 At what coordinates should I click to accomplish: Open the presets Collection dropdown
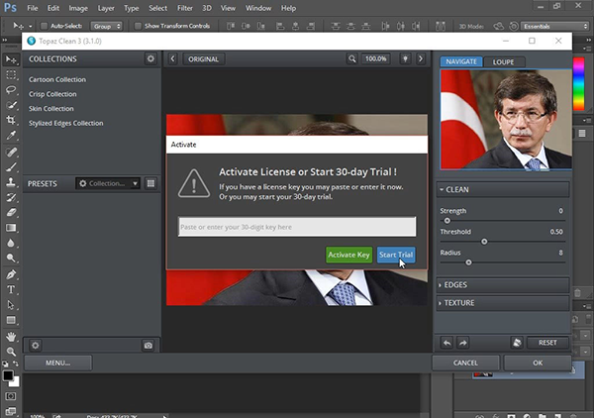click(109, 183)
